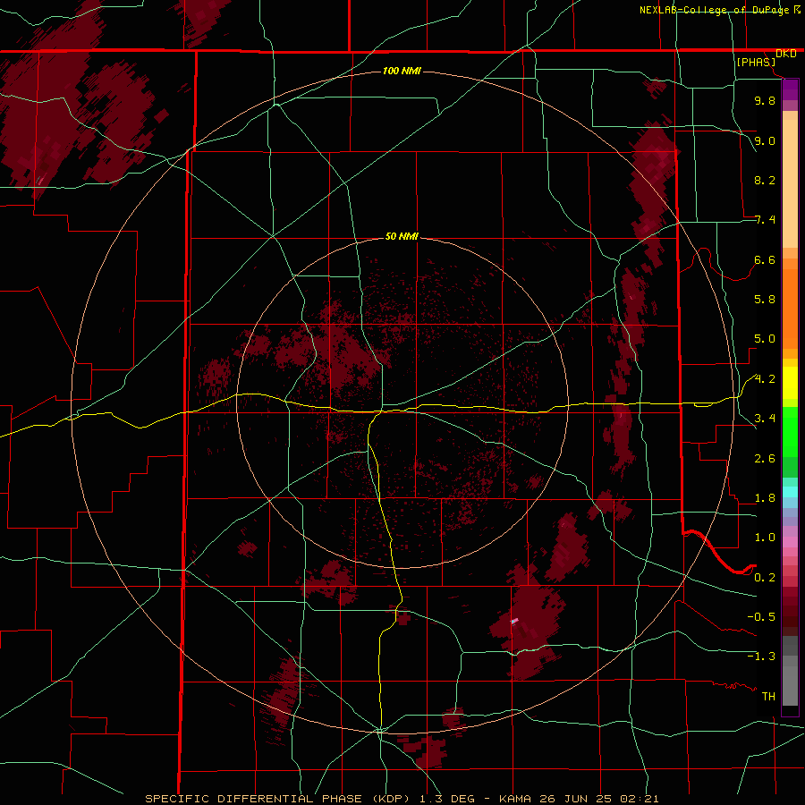Click the 3.4 scale value

click(x=765, y=419)
